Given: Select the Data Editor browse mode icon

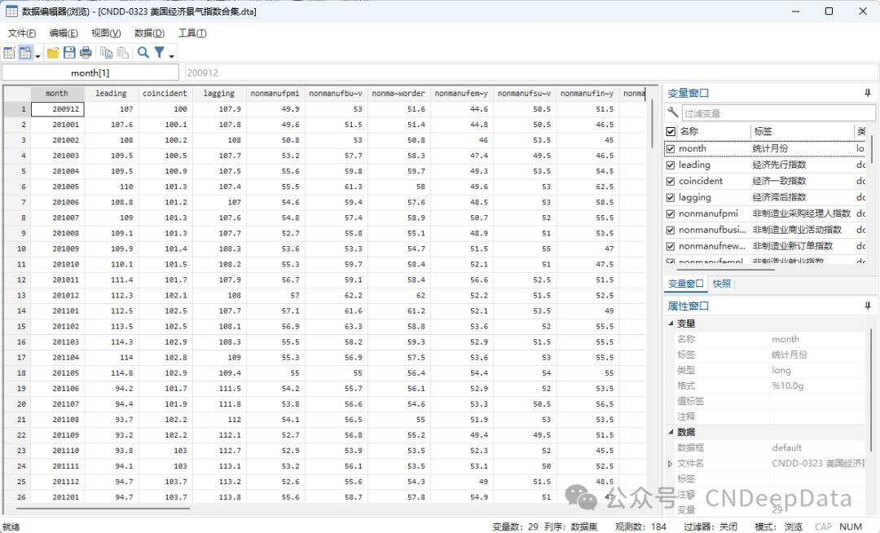Looking at the screenshot, I should (x=25, y=53).
